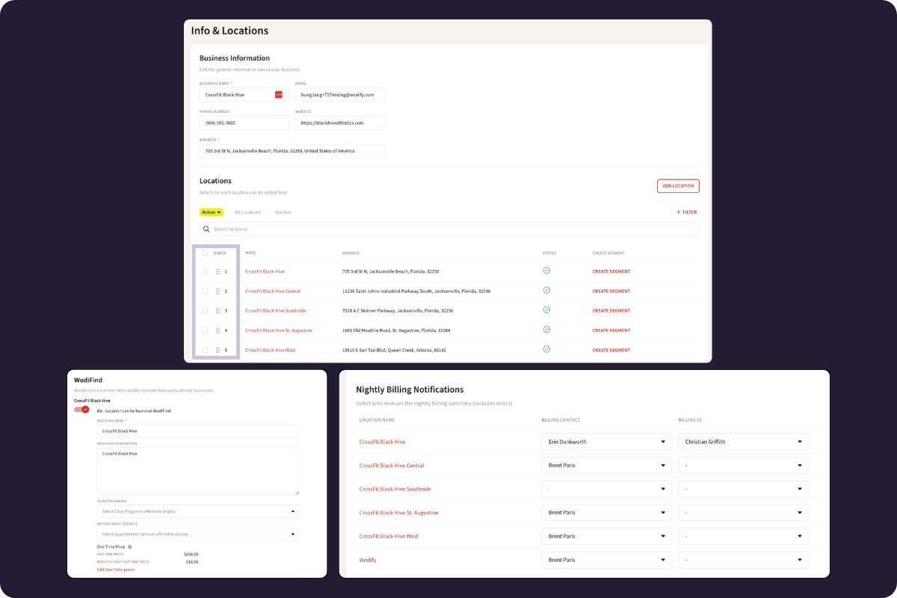The height and width of the screenshot is (598, 897).
Task: Check the box for CrossFit Black Hive St. Augustine
Action: click(x=205, y=330)
